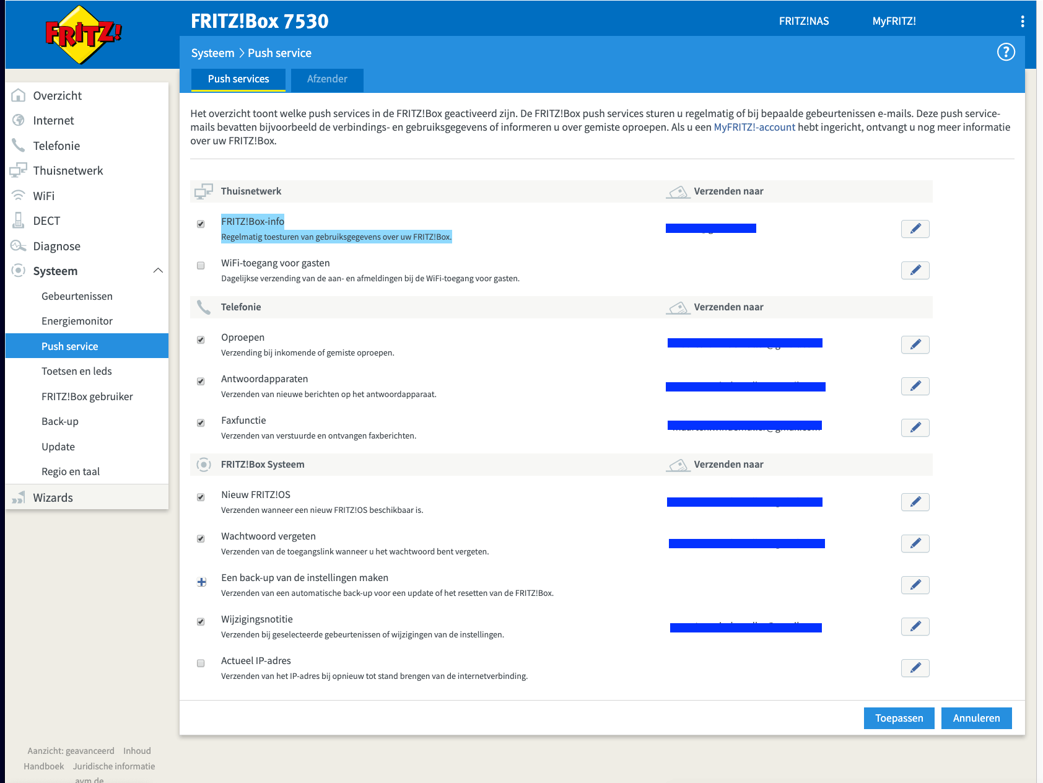
Task: Toggle the Wijzigingsnotitie checkbox
Action: coord(201,622)
